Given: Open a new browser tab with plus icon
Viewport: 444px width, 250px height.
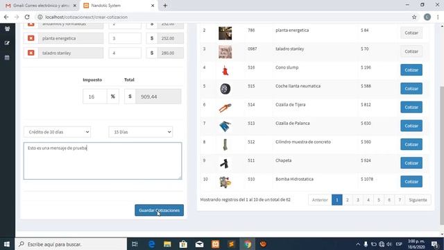Looking at the screenshot, I should click(x=165, y=6).
